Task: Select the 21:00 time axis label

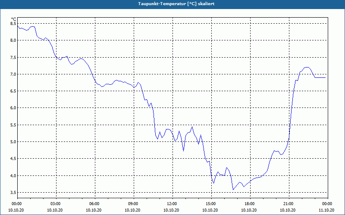Action: click(288, 204)
